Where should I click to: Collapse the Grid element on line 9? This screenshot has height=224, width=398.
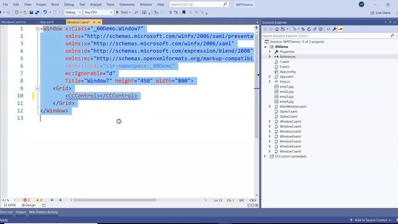tap(37, 88)
